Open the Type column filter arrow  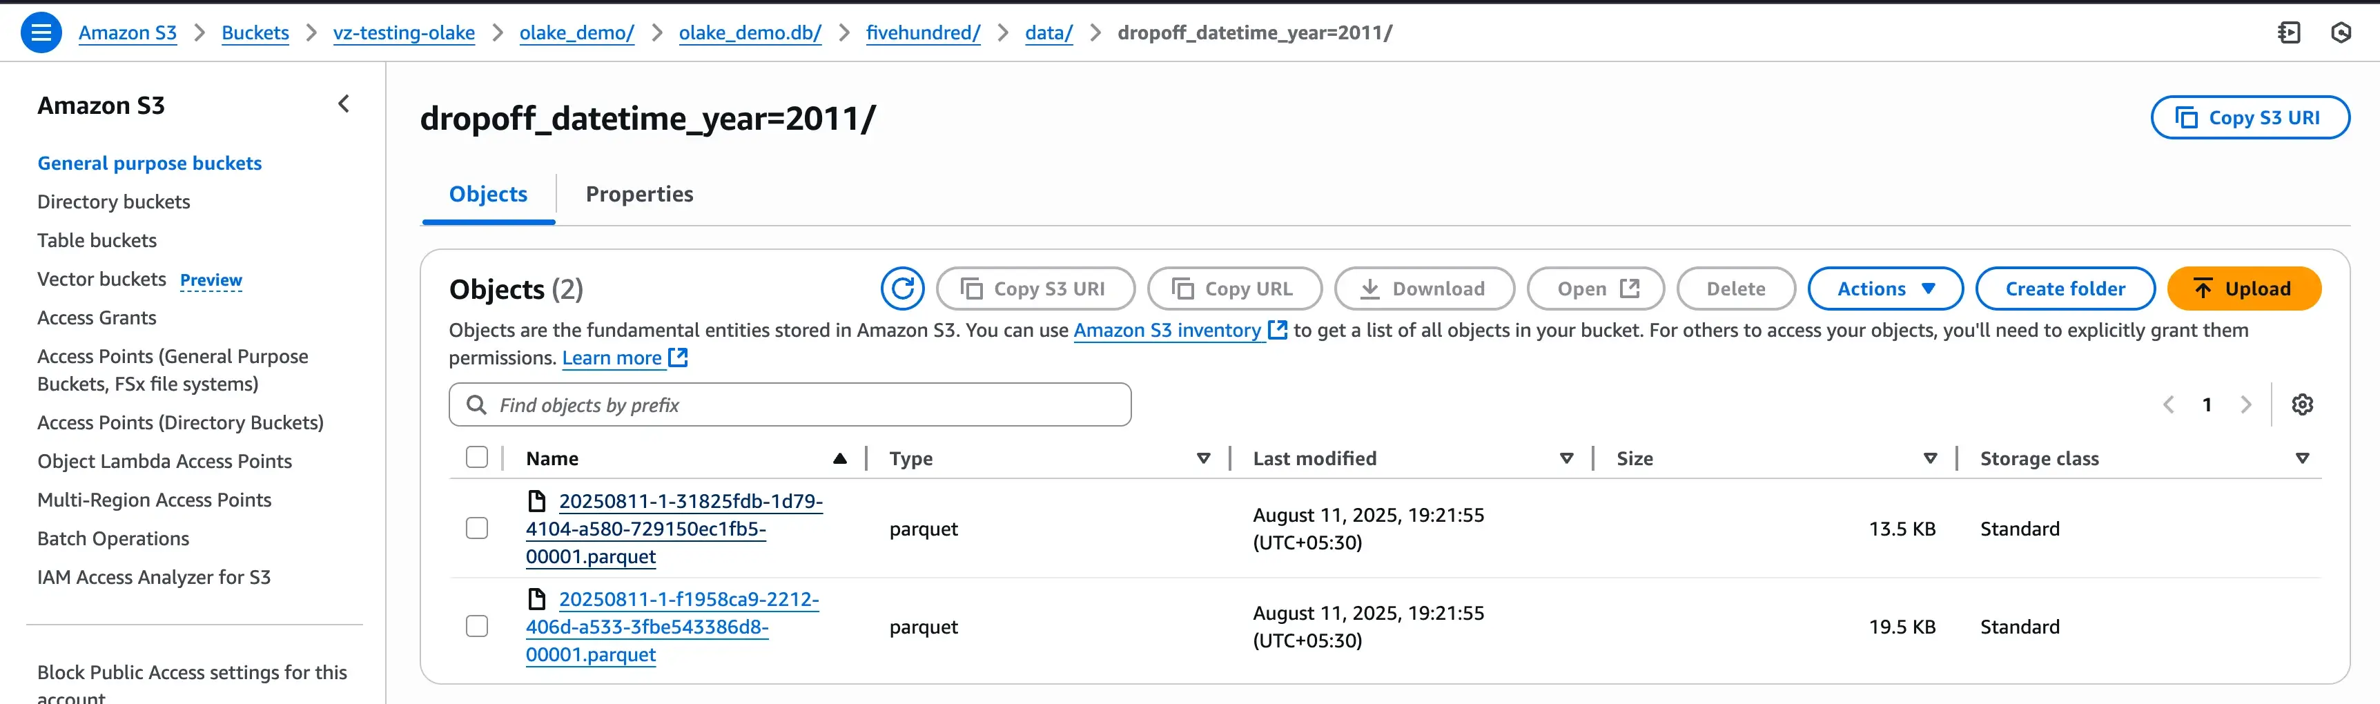pos(1203,458)
